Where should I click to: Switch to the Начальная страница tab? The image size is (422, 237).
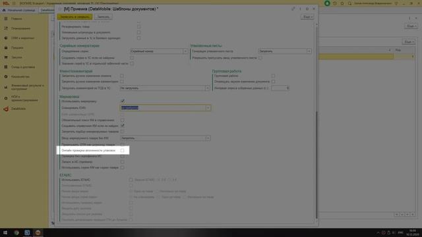(x=19, y=11)
